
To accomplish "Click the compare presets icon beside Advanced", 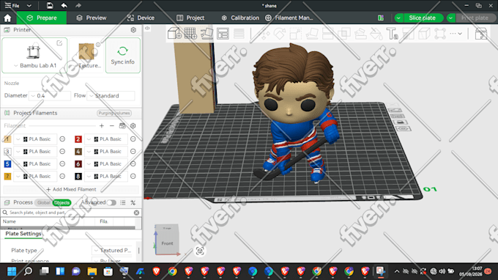I will (x=133, y=202).
